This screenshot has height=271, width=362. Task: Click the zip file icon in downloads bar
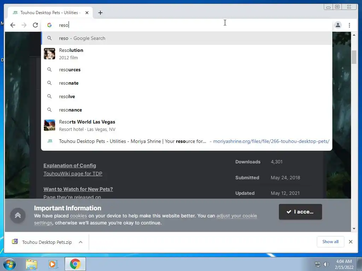(x=15, y=241)
